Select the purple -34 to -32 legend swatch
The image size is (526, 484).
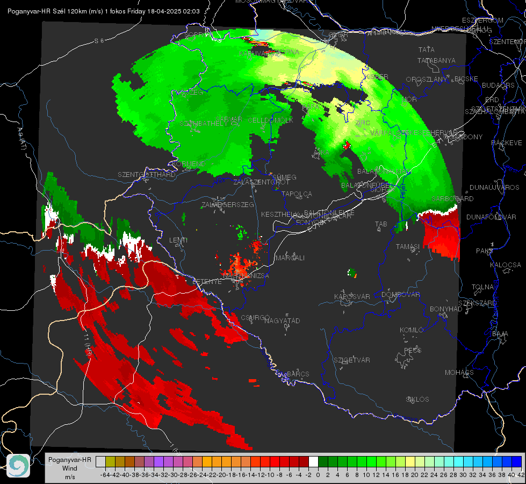(158, 461)
